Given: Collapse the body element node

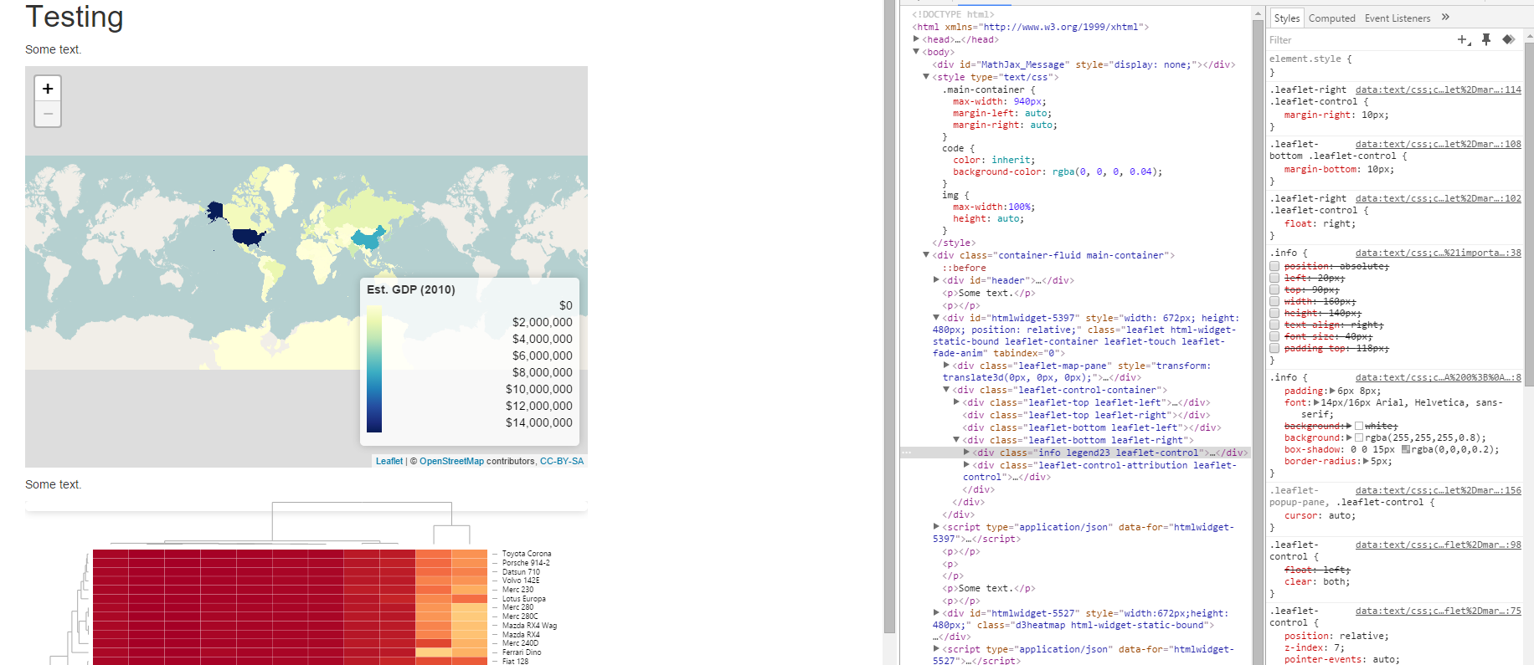Looking at the screenshot, I should (x=916, y=52).
